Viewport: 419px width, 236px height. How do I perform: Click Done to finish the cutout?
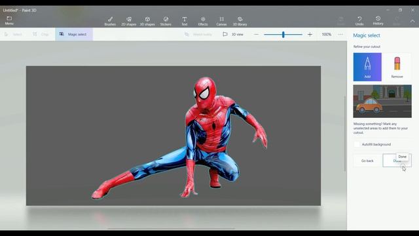[x=397, y=161]
